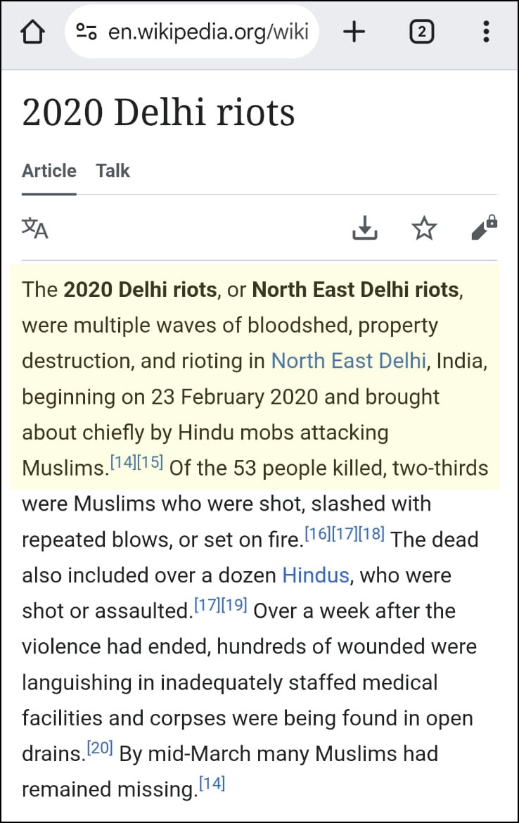The image size is (519, 823).
Task: Tap citation [14] after remained missing
Action: tap(212, 784)
